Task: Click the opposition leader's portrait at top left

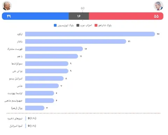Action: [7, 6]
